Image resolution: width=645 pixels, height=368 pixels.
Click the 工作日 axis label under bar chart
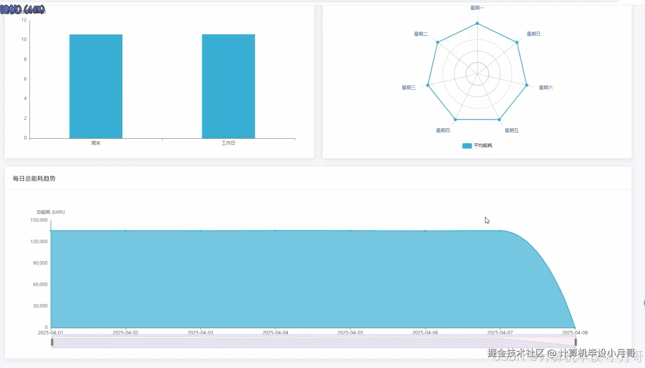click(x=228, y=143)
